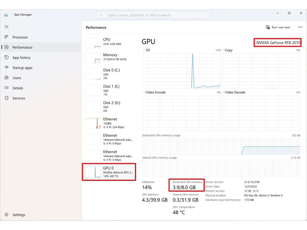Click the Performance graph icon

[x=7, y=47]
